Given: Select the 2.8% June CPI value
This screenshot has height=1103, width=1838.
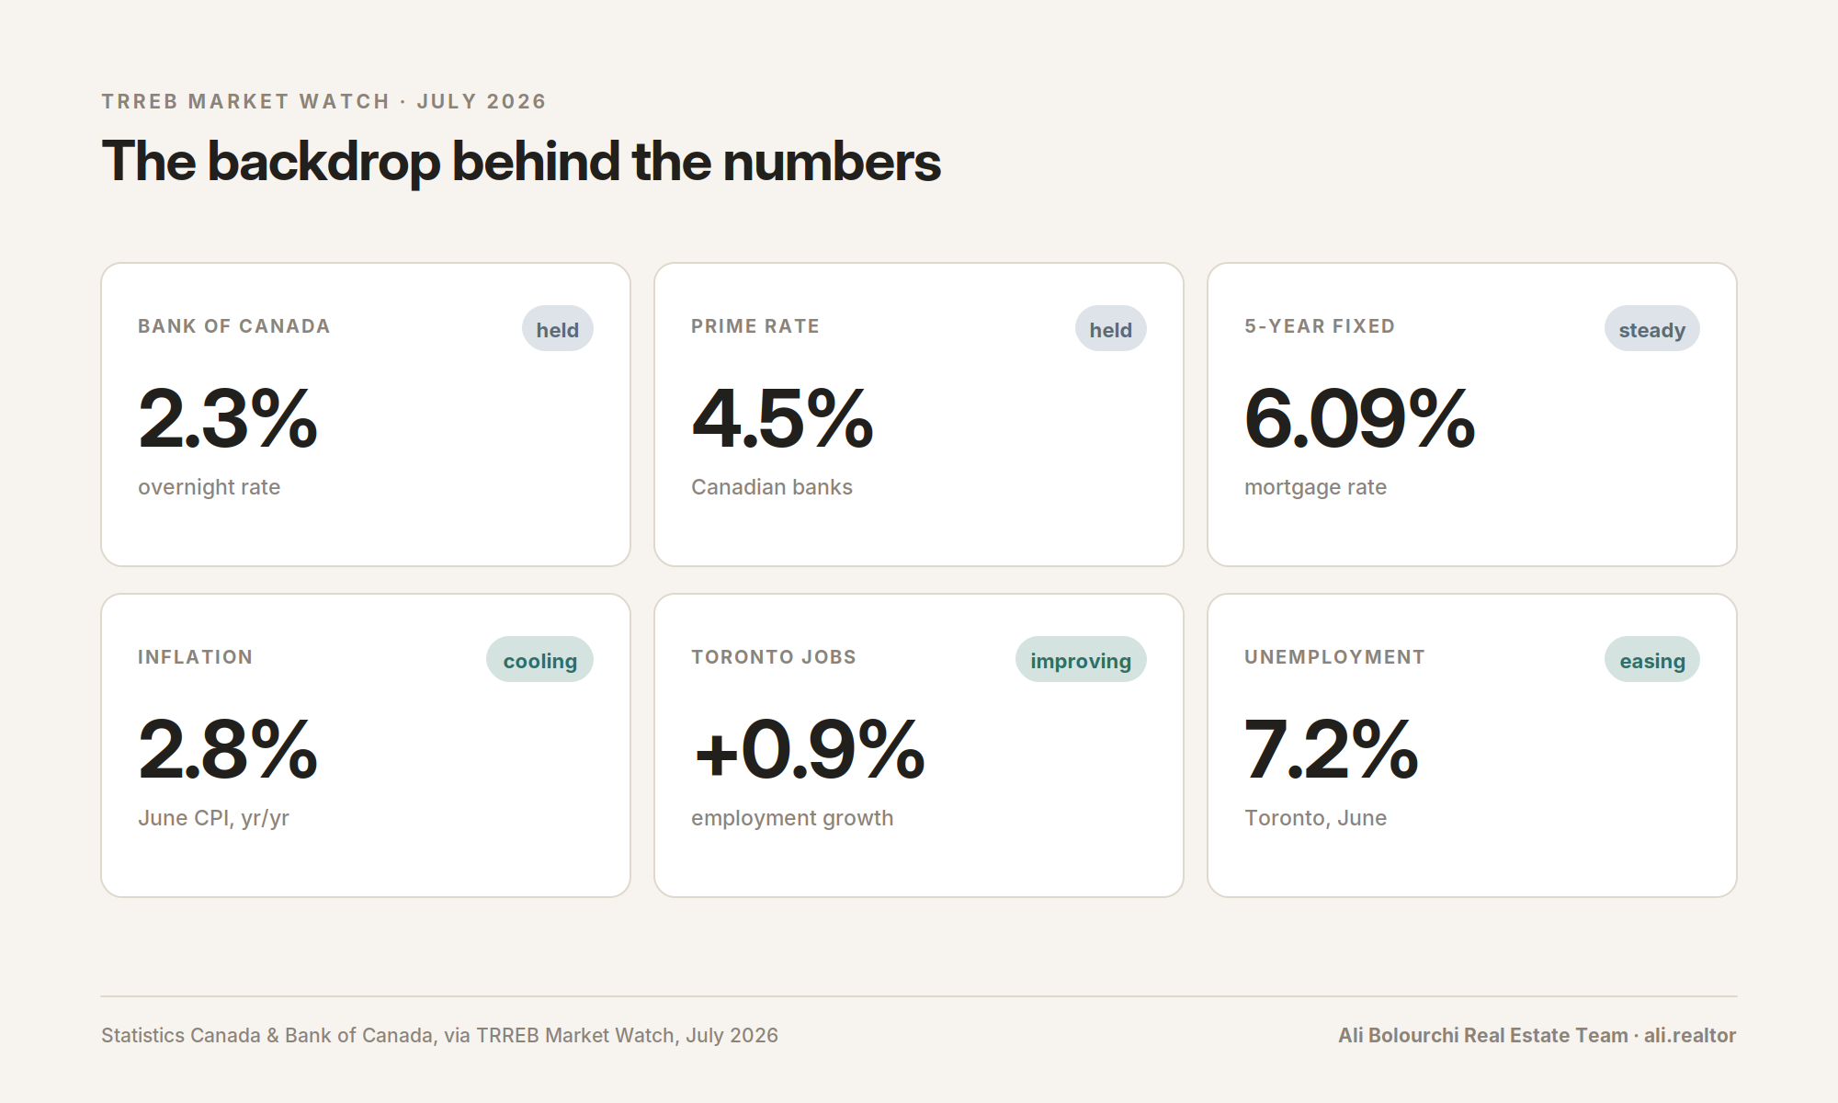Looking at the screenshot, I should tap(228, 750).
